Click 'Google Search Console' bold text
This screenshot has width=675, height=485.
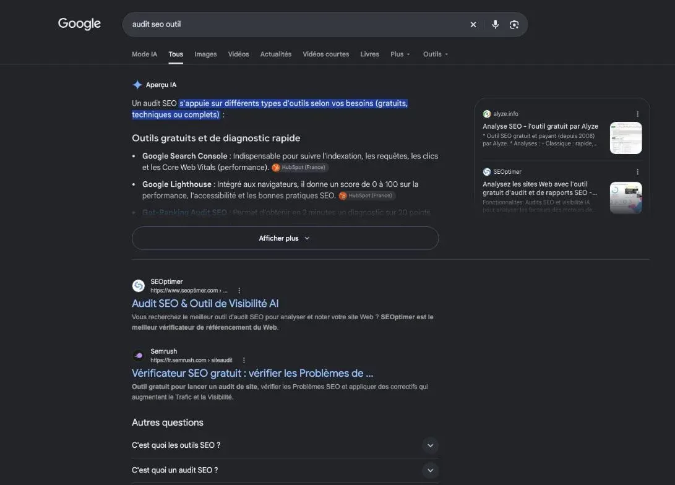click(184, 157)
